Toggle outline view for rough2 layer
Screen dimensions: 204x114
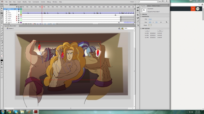tap(21, 15)
